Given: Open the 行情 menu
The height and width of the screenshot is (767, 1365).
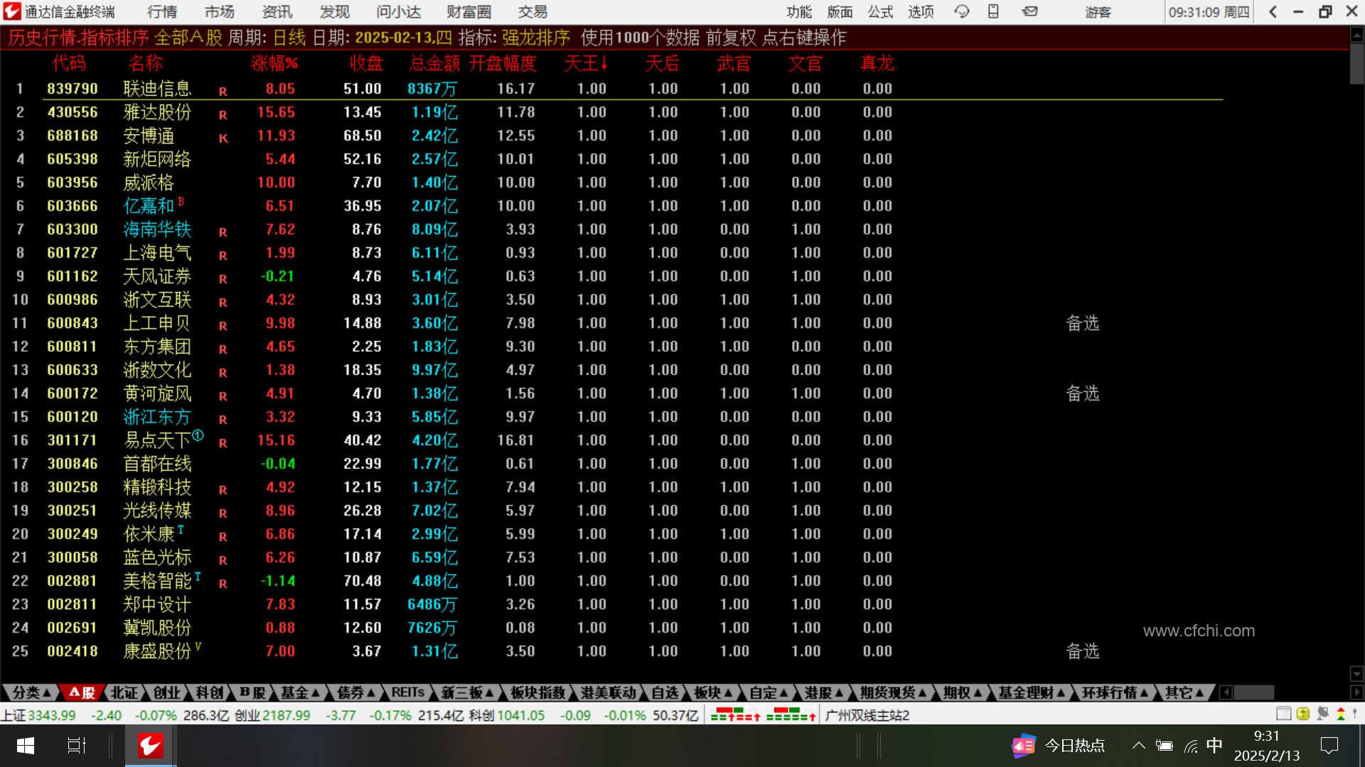Looking at the screenshot, I should [162, 11].
